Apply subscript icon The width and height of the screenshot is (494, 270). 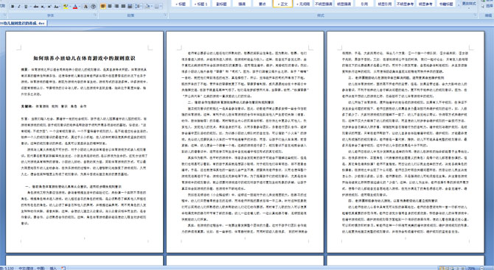tap(43, 7)
